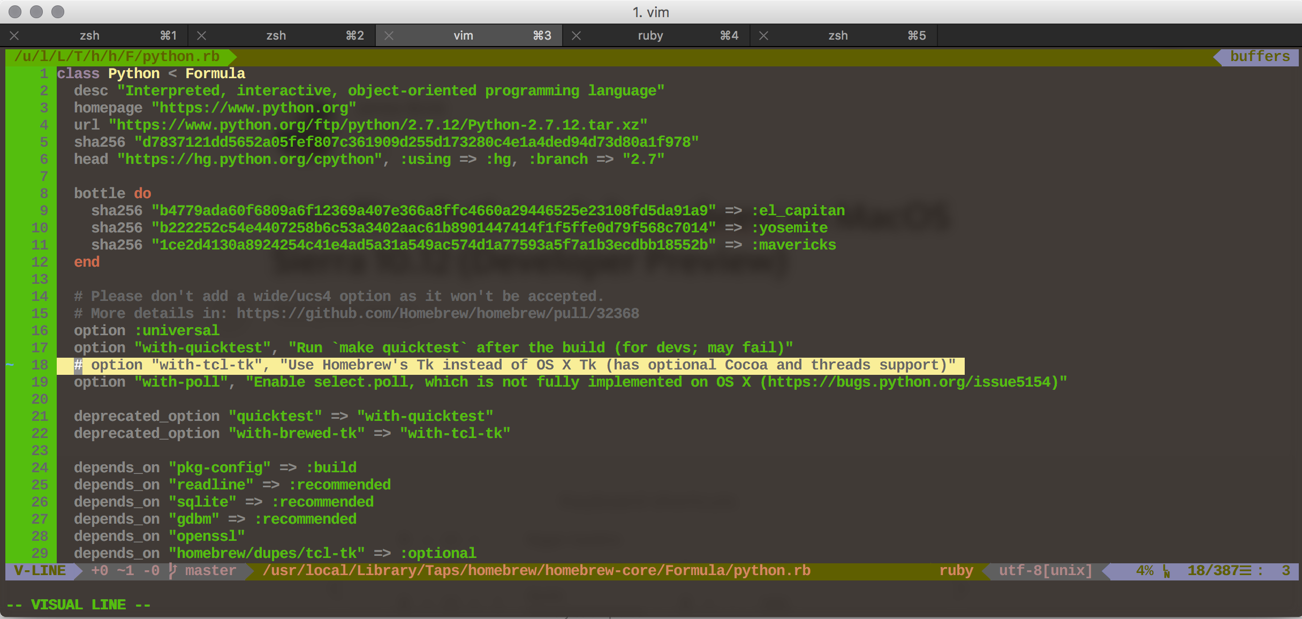Click the buffers label in tabline

(x=1260, y=56)
